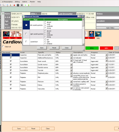
Task: Open the psychiatric brain icon labeled WNL
Action: pyautogui.click(x=98, y=34)
